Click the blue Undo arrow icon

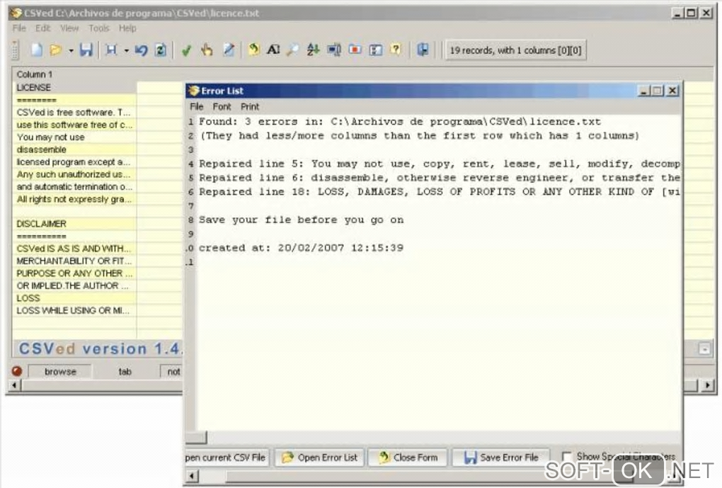(x=141, y=50)
